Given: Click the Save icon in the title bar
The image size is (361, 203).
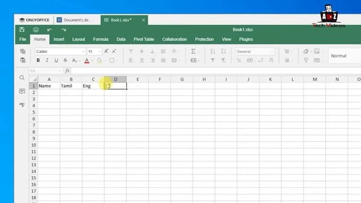Looking at the screenshot, I should coord(22,29).
